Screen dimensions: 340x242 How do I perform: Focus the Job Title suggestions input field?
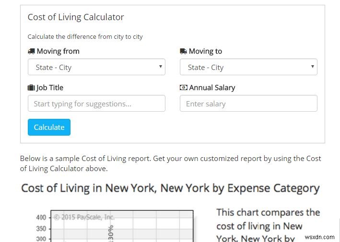click(96, 104)
